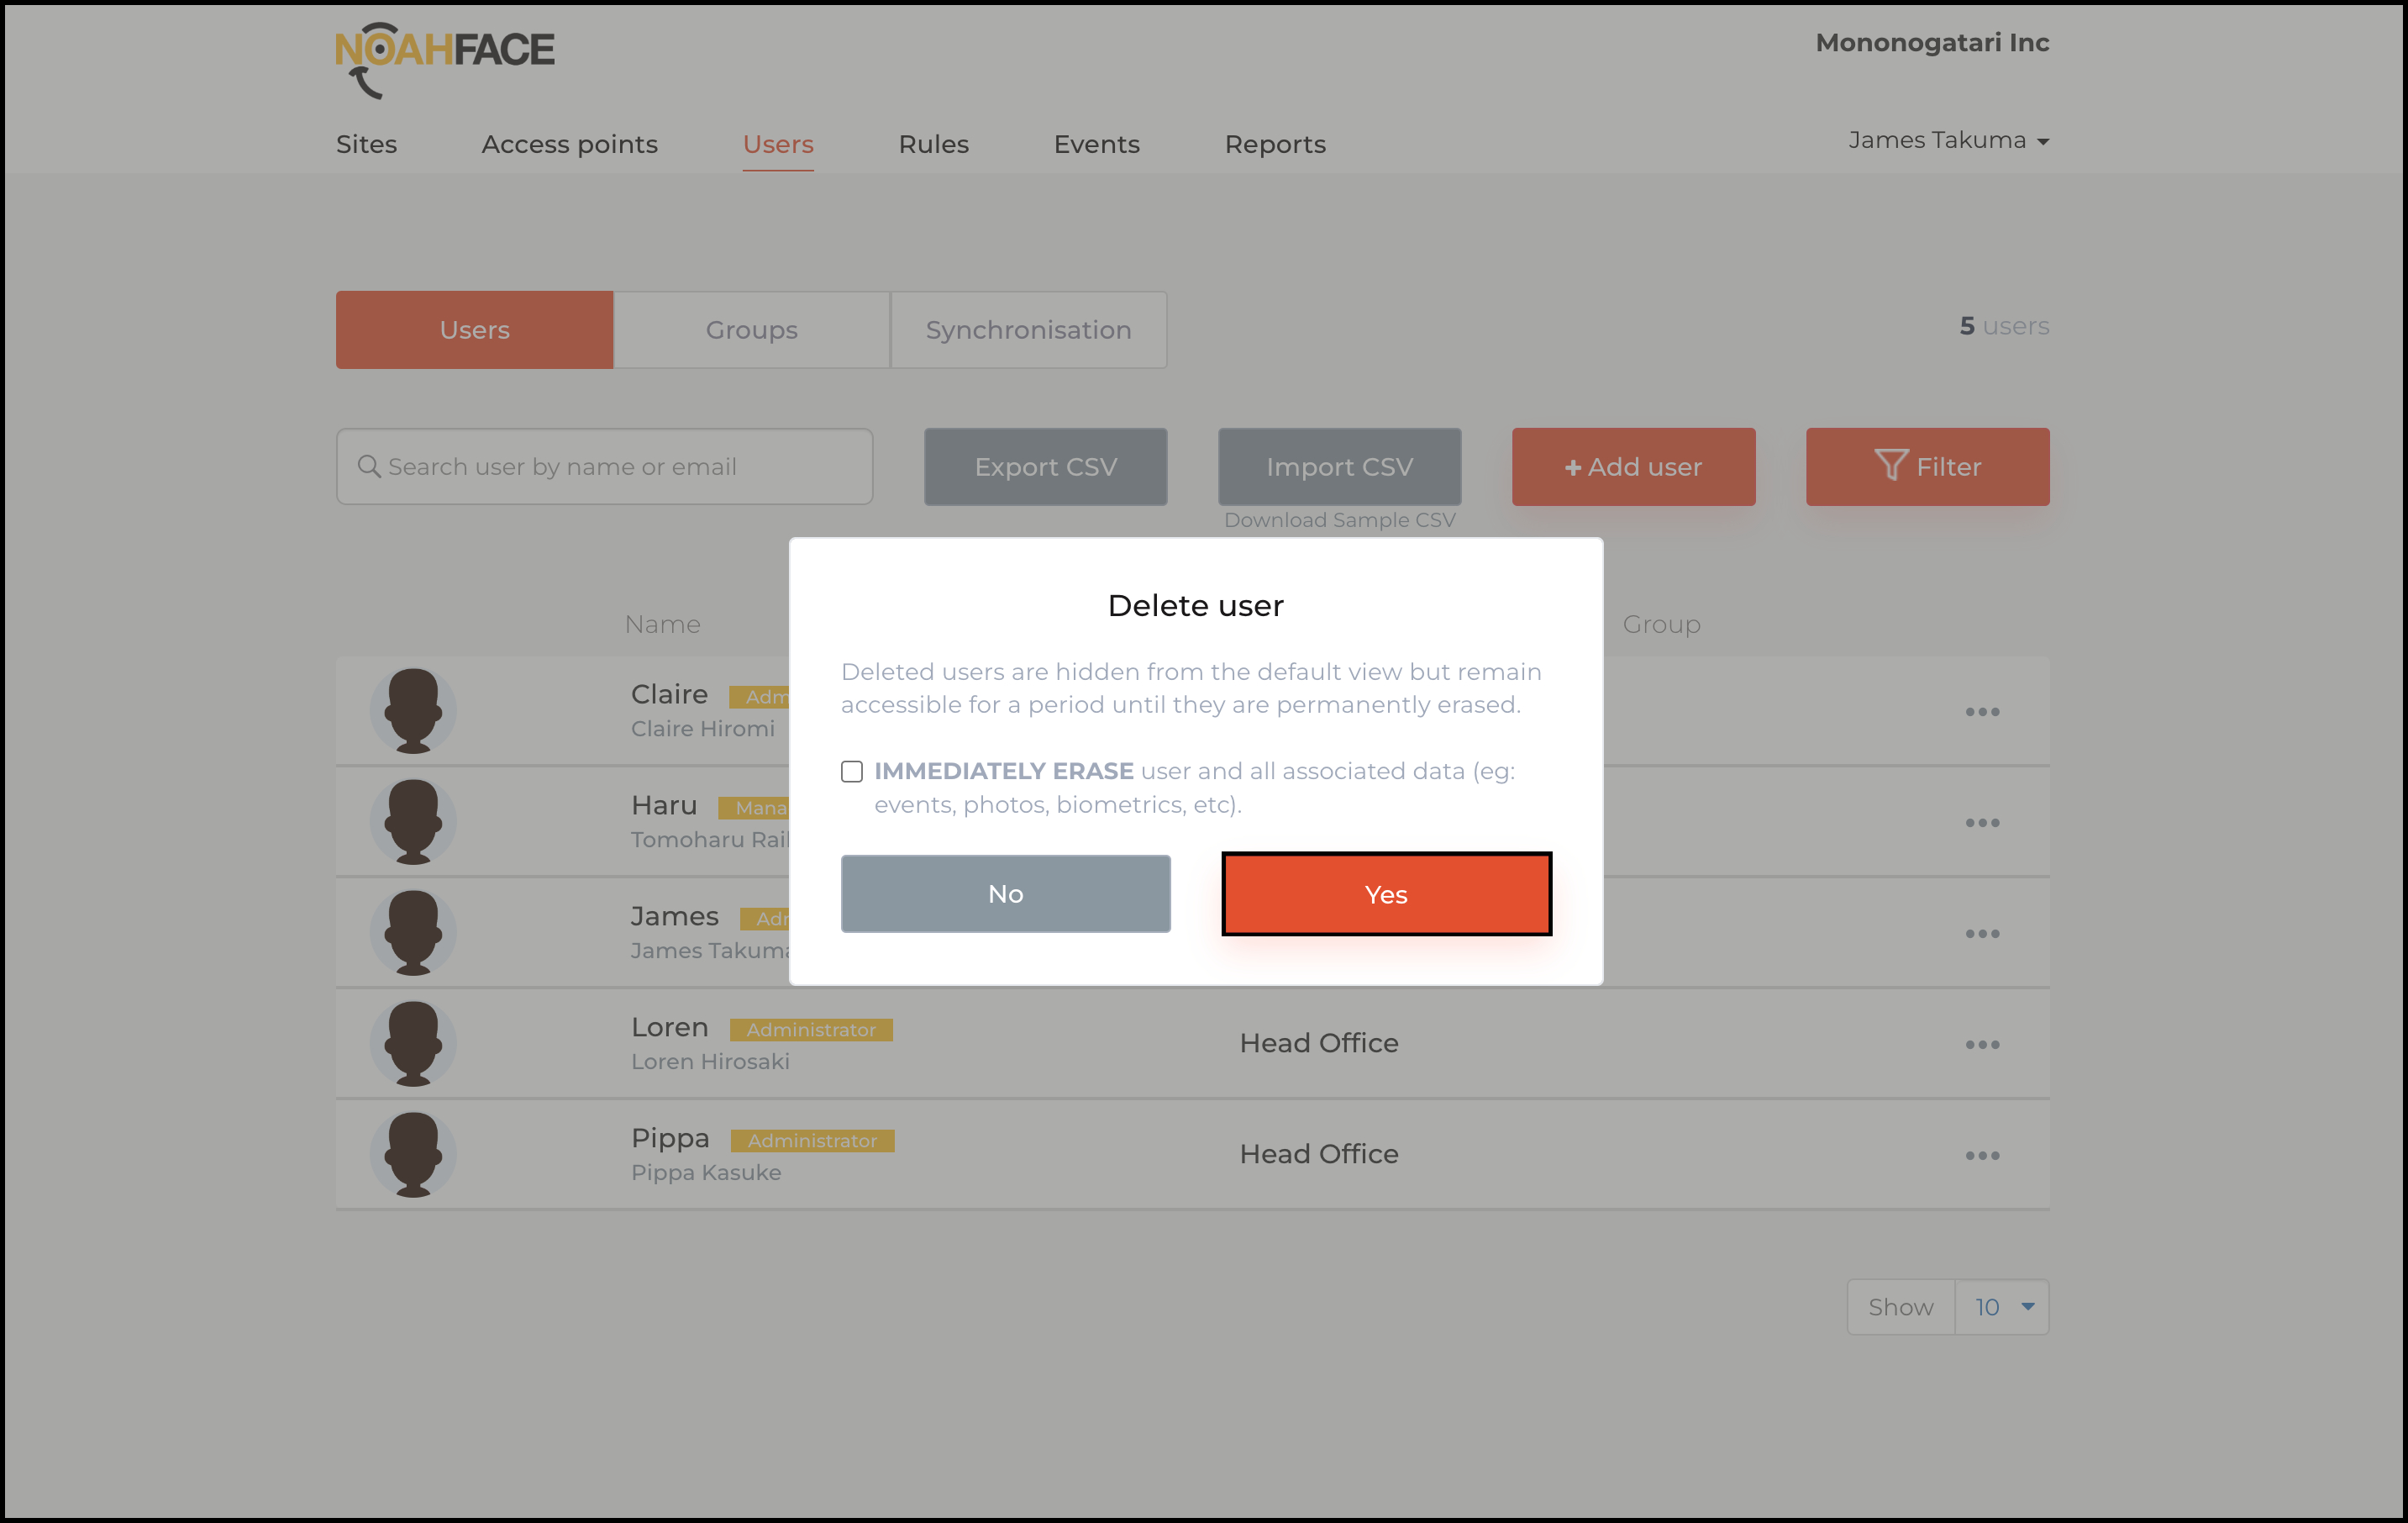Go to Access points page
This screenshot has height=1523, width=2408.
pos(569,144)
